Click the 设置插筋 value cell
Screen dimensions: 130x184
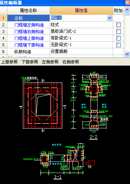tap(81, 51)
